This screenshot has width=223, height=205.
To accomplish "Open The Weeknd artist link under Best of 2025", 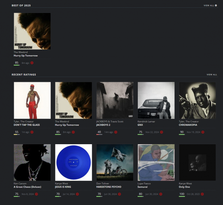I will 20,52.
